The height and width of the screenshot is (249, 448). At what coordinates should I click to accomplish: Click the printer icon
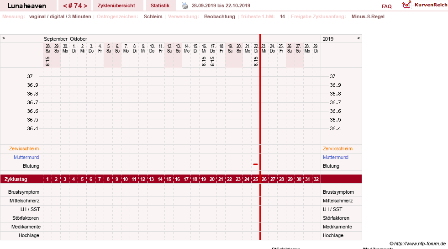185,5
